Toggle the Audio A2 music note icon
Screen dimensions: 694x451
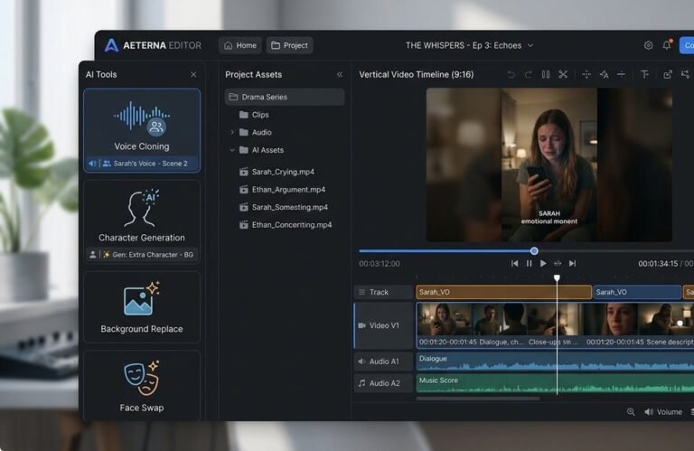361,383
